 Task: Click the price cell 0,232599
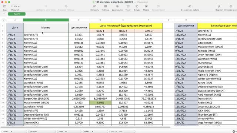79,107
